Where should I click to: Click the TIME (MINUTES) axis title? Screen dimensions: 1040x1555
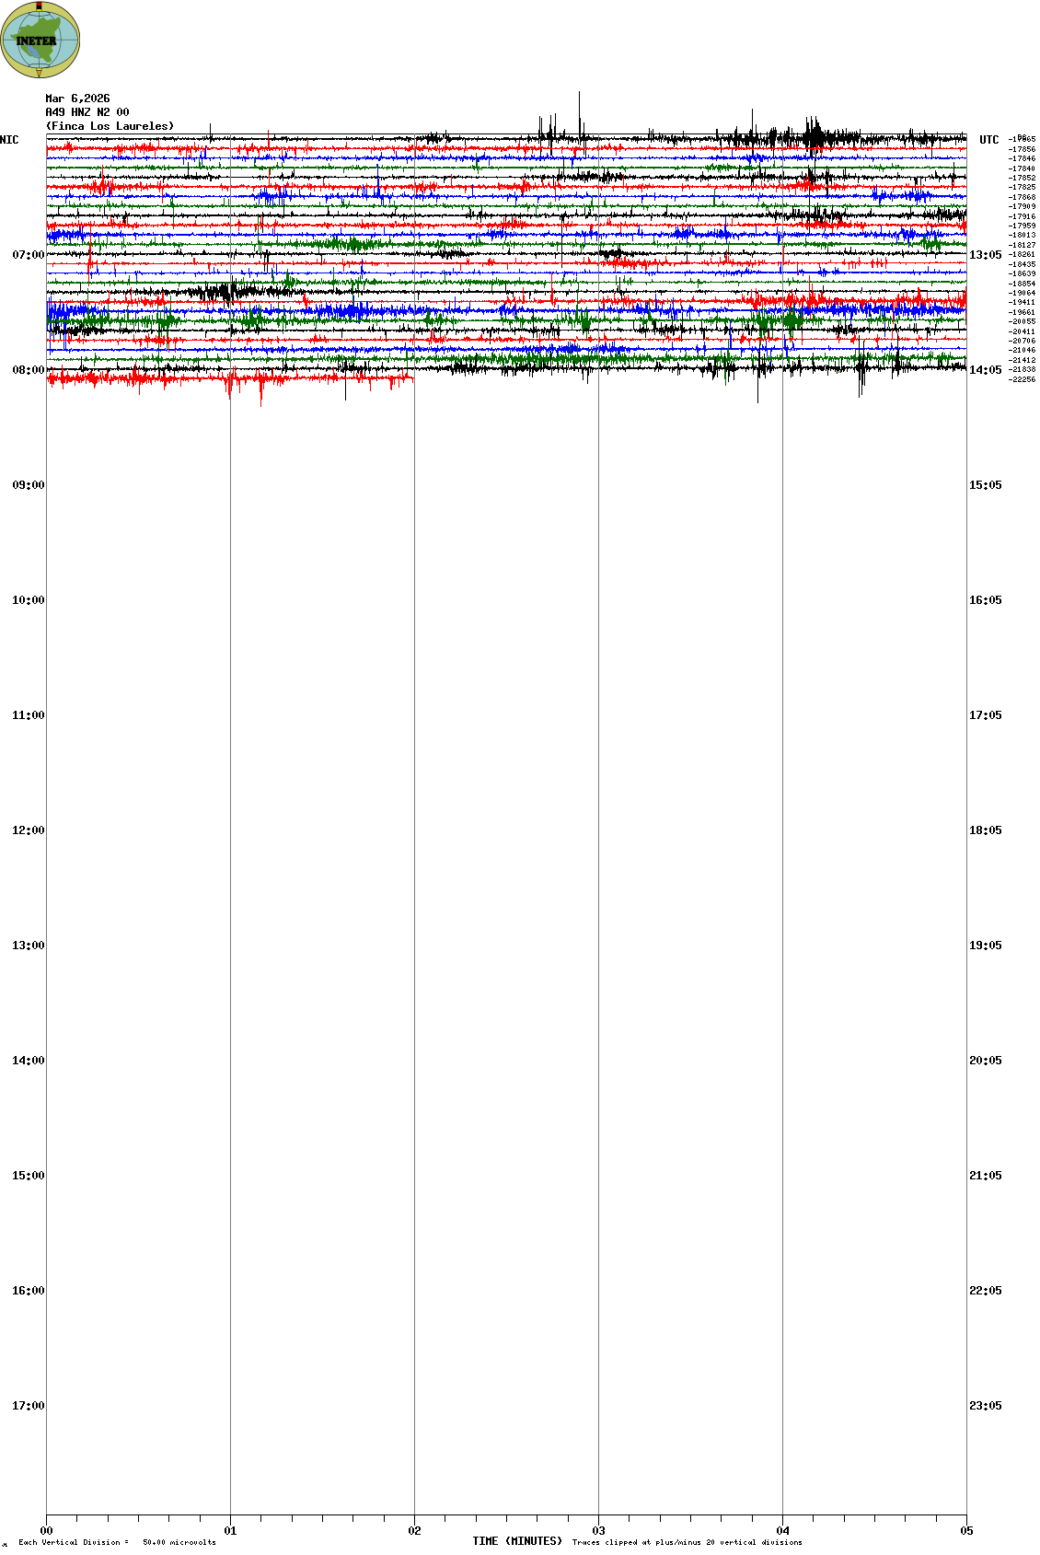(517, 1541)
